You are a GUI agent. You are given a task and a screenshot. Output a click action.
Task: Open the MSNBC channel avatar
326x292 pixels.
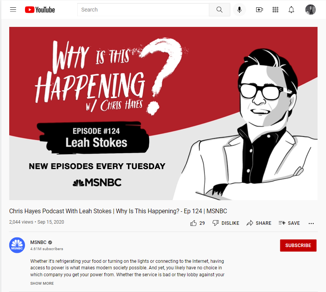click(x=17, y=245)
